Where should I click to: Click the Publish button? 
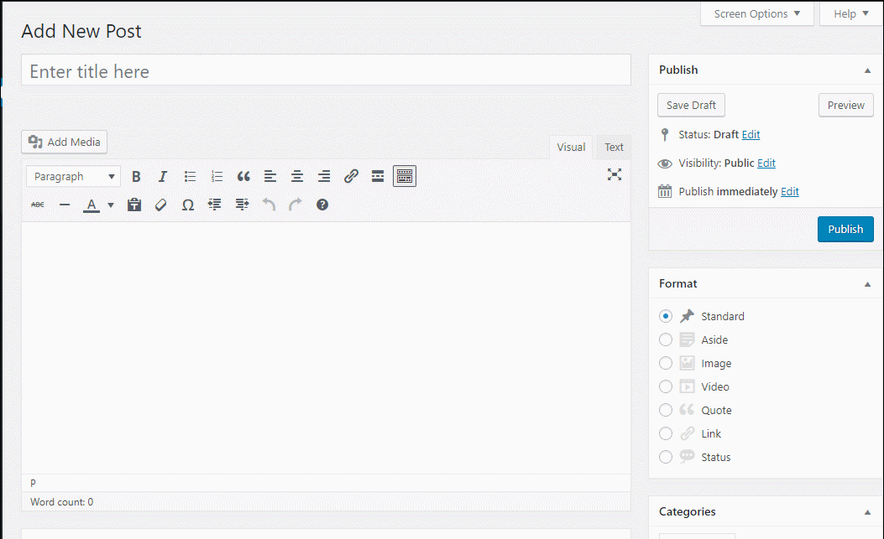[845, 229]
